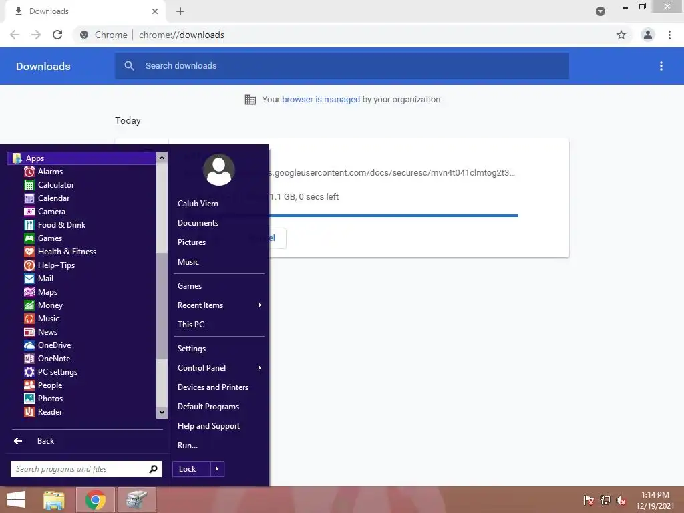Open the Downloads page more actions menu
This screenshot has height=513, width=684.
(x=661, y=66)
